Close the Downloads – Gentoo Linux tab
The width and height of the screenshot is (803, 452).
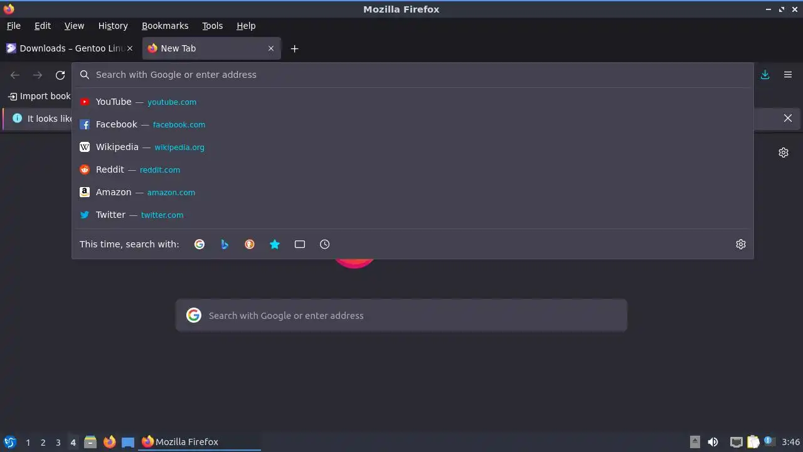click(x=130, y=48)
